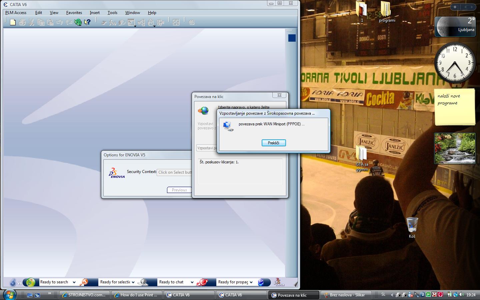Screen dimensions: 480x300
Task: Click the wrench tool icon left of f(x)
Action: pyautogui.click(x=104, y=23)
